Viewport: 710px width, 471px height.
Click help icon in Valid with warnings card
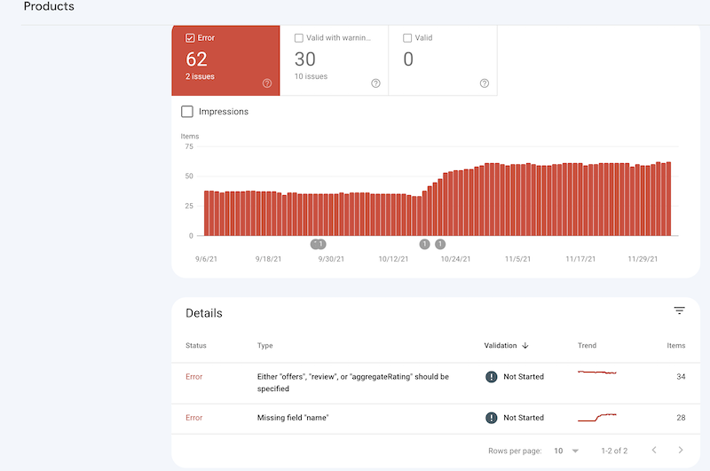pos(375,83)
